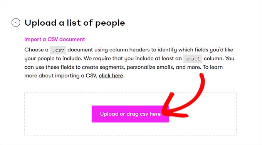Viewport: 262px width, 145px height.
Task: Click the word "people" in the page title
Action: point(110,23)
